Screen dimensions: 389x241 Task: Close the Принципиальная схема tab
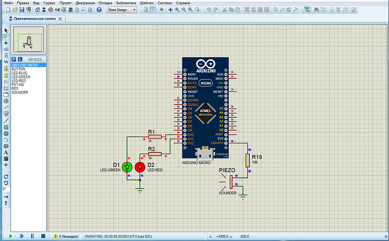[60, 19]
